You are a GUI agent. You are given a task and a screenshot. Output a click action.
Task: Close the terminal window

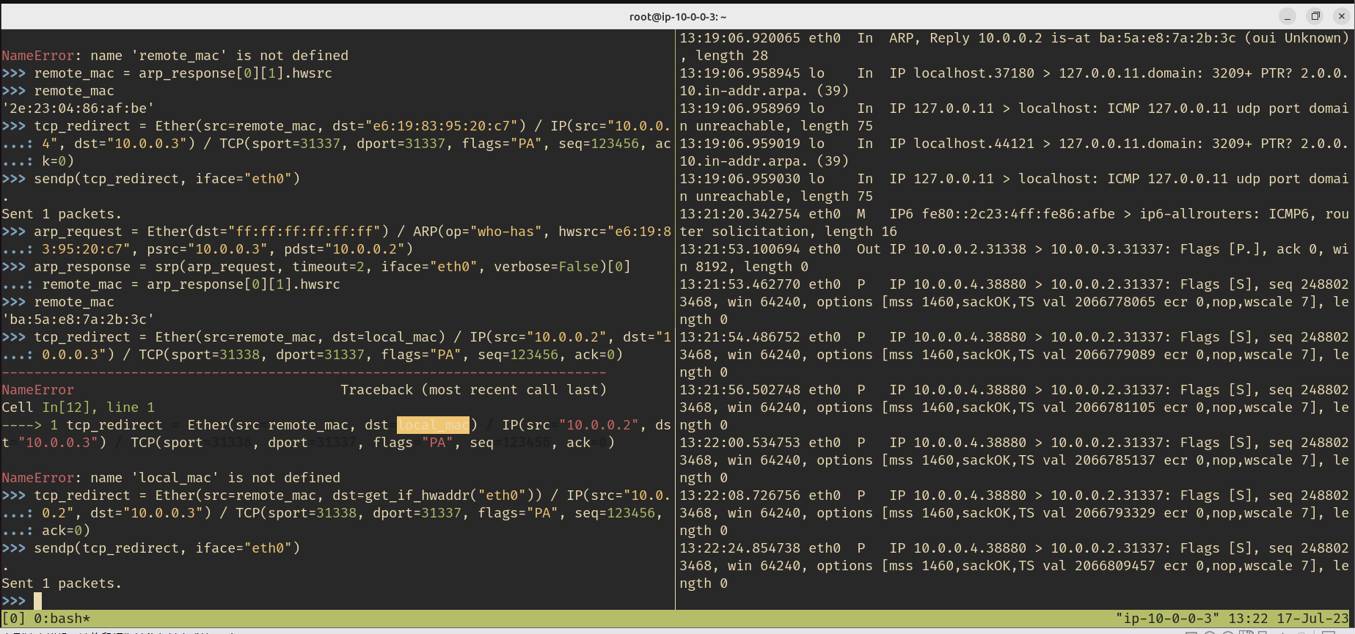pyautogui.click(x=1342, y=16)
